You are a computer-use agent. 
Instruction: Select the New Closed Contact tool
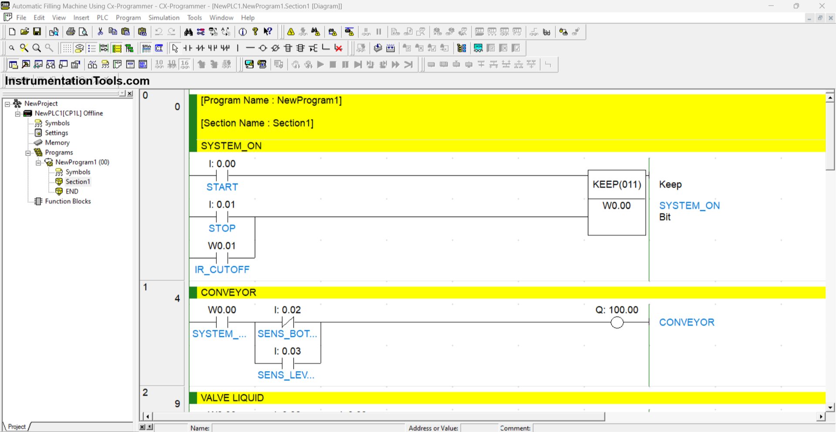point(200,48)
